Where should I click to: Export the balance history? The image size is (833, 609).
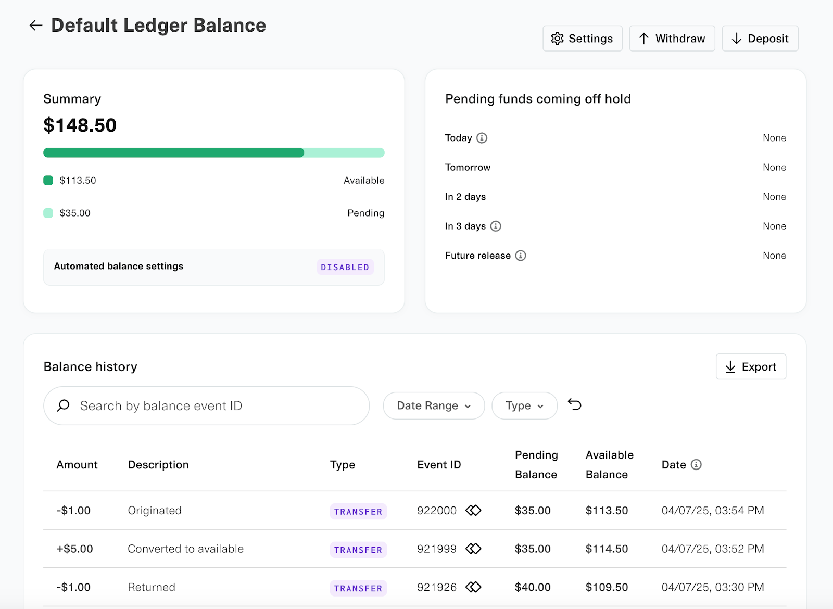coord(751,366)
